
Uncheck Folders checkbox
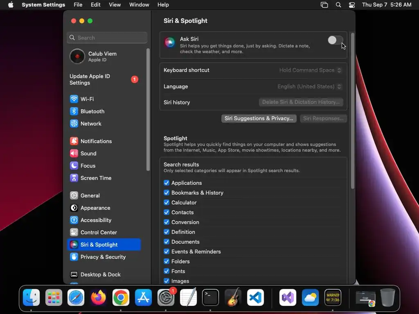(x=167, y=261)
